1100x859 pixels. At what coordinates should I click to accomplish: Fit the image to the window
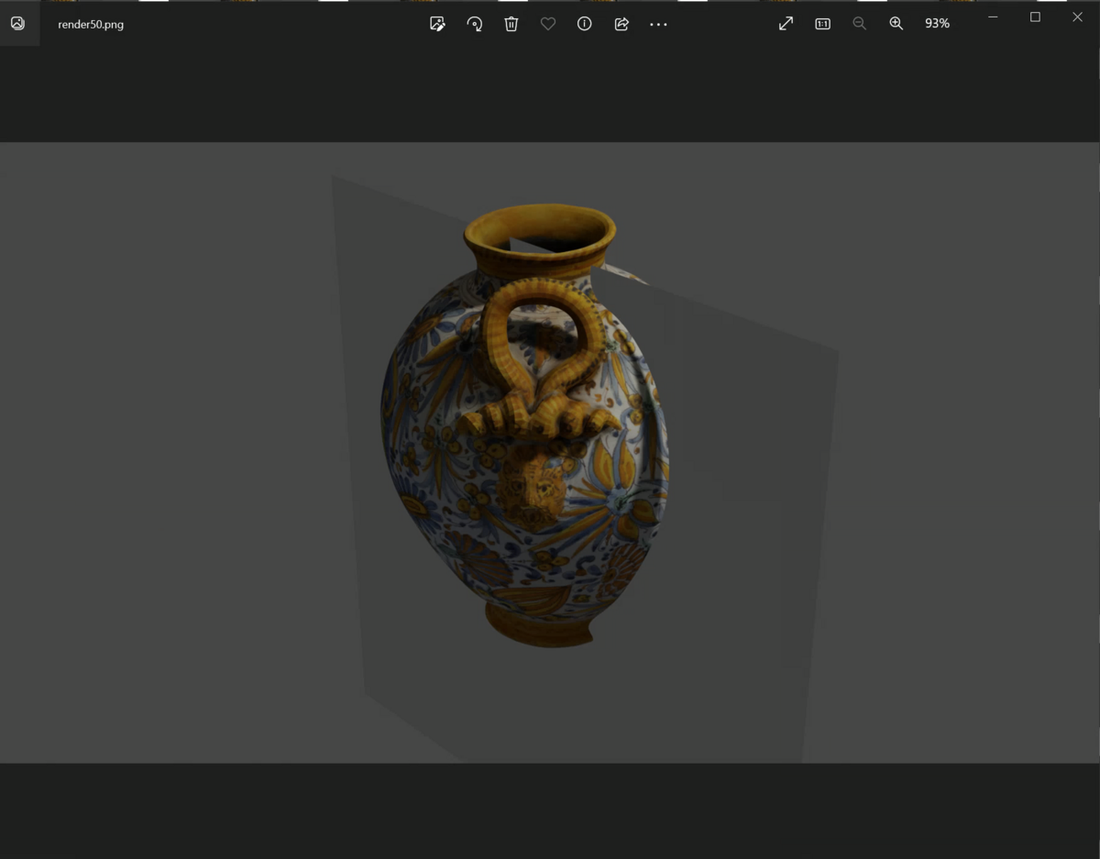786,24
